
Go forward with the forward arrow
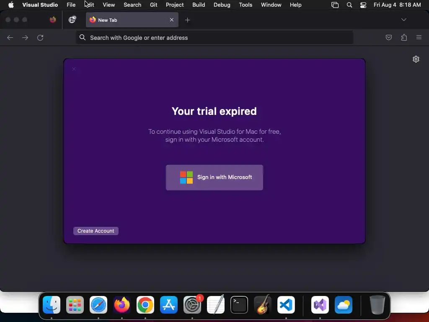coord(25,37)
